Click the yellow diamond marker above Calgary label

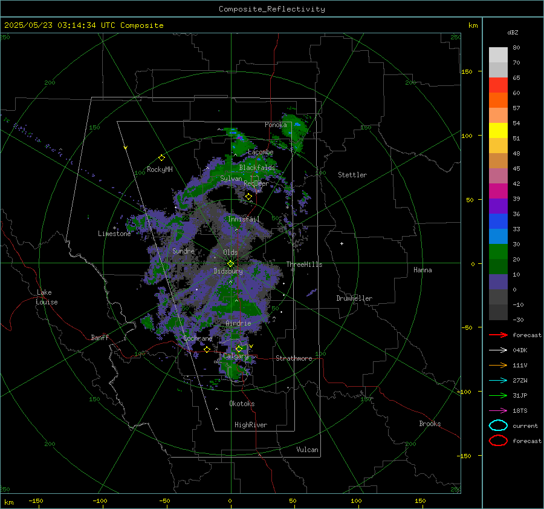click(239, 349)
